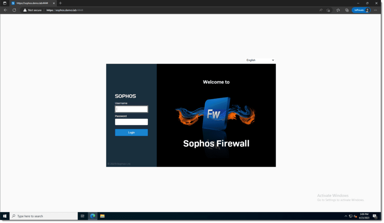Select the sophos.demo.lab:4444 tab
Image resolution: width=384 pixels, height=223 pixels.
32,3
